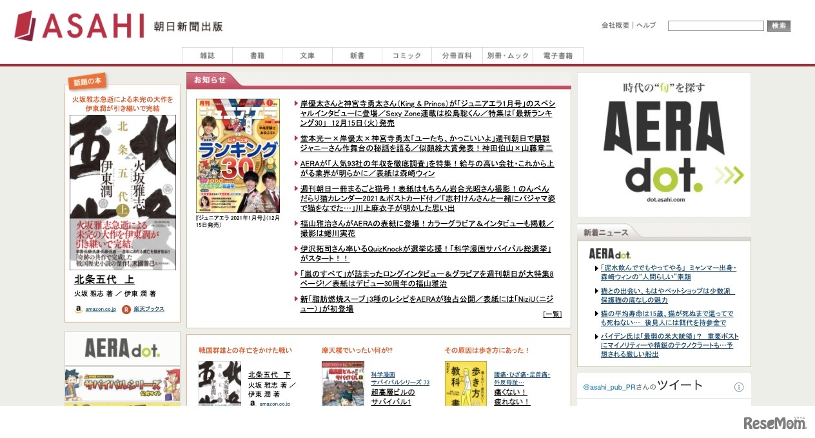
Task: Click the サバイバルシリーズ banner
Action: [123, 384]
